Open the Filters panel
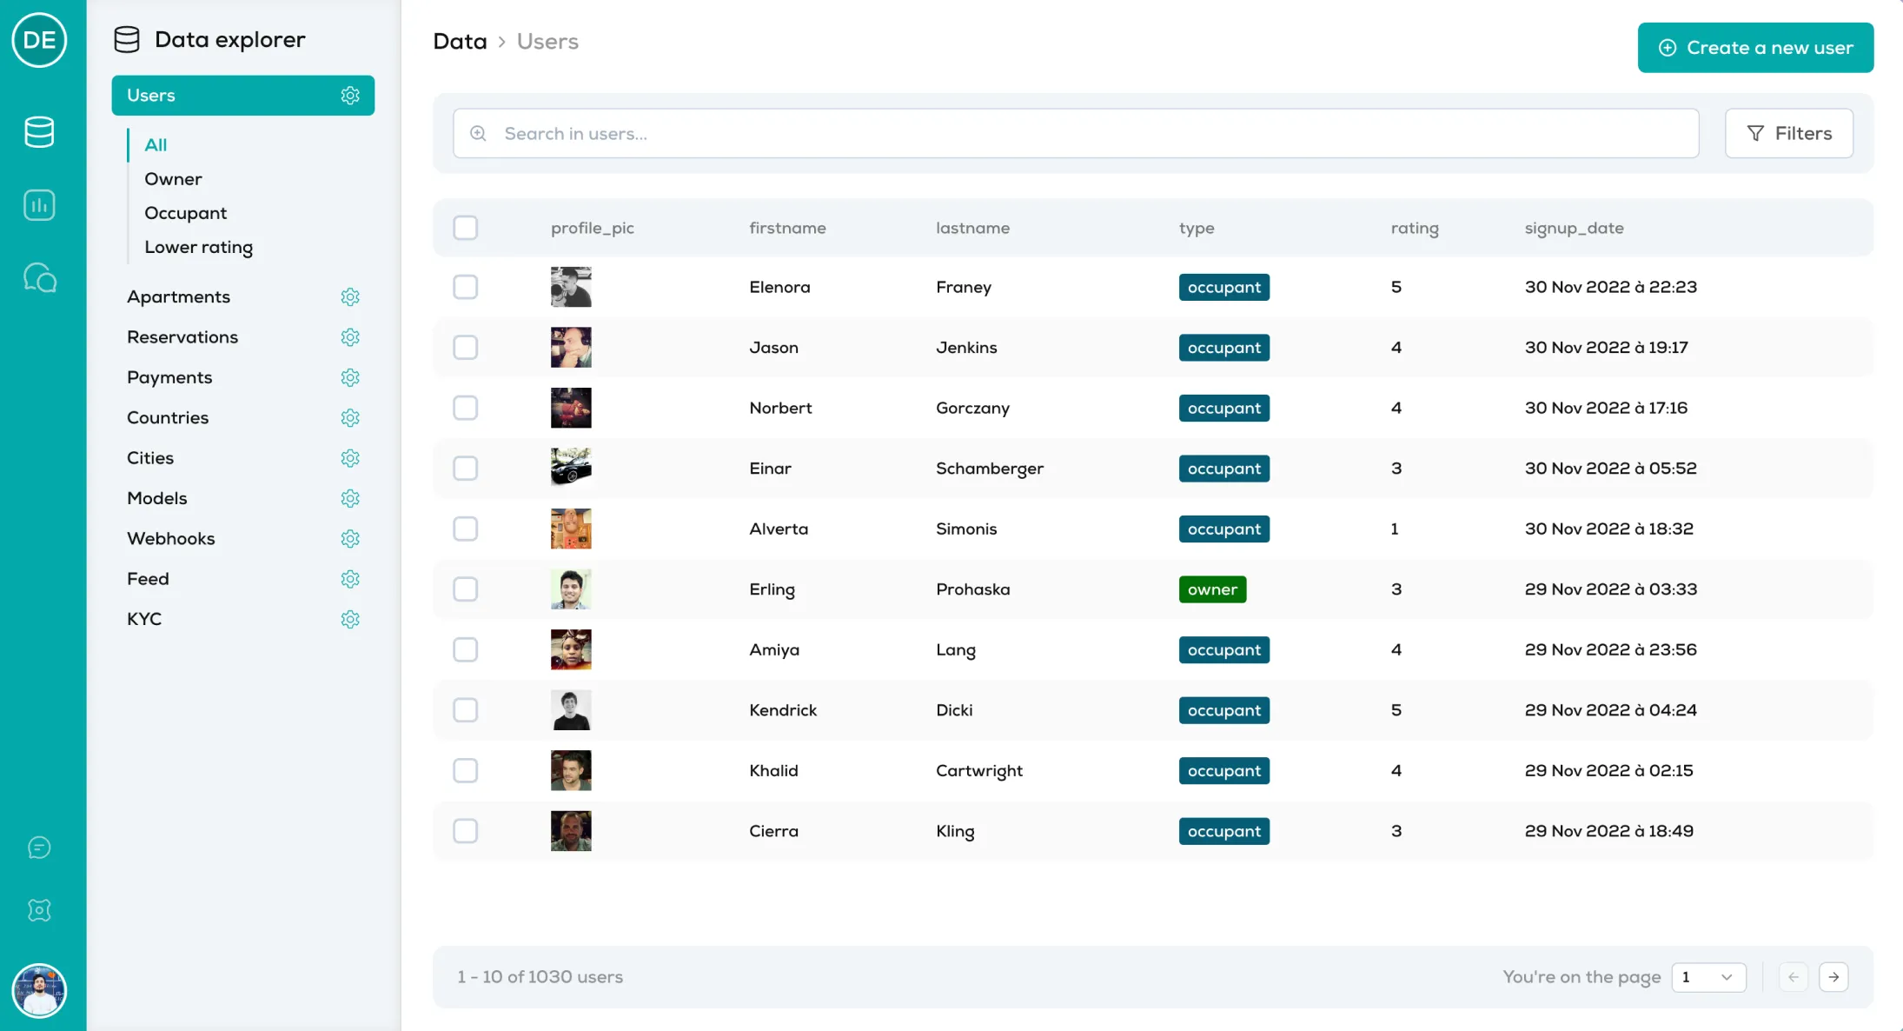This screenshot has height=1031, width=1903. tap(1789, 133)
